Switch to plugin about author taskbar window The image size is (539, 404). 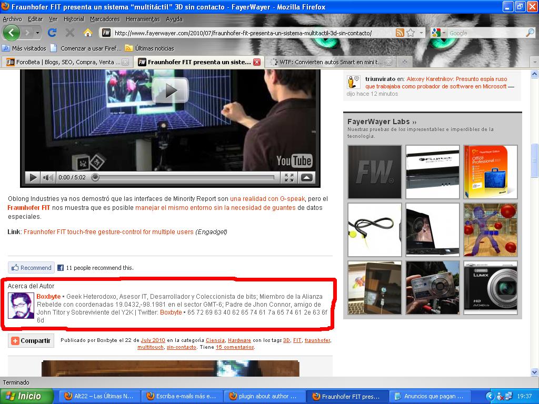pyautogui.click(x=264, y=397)
